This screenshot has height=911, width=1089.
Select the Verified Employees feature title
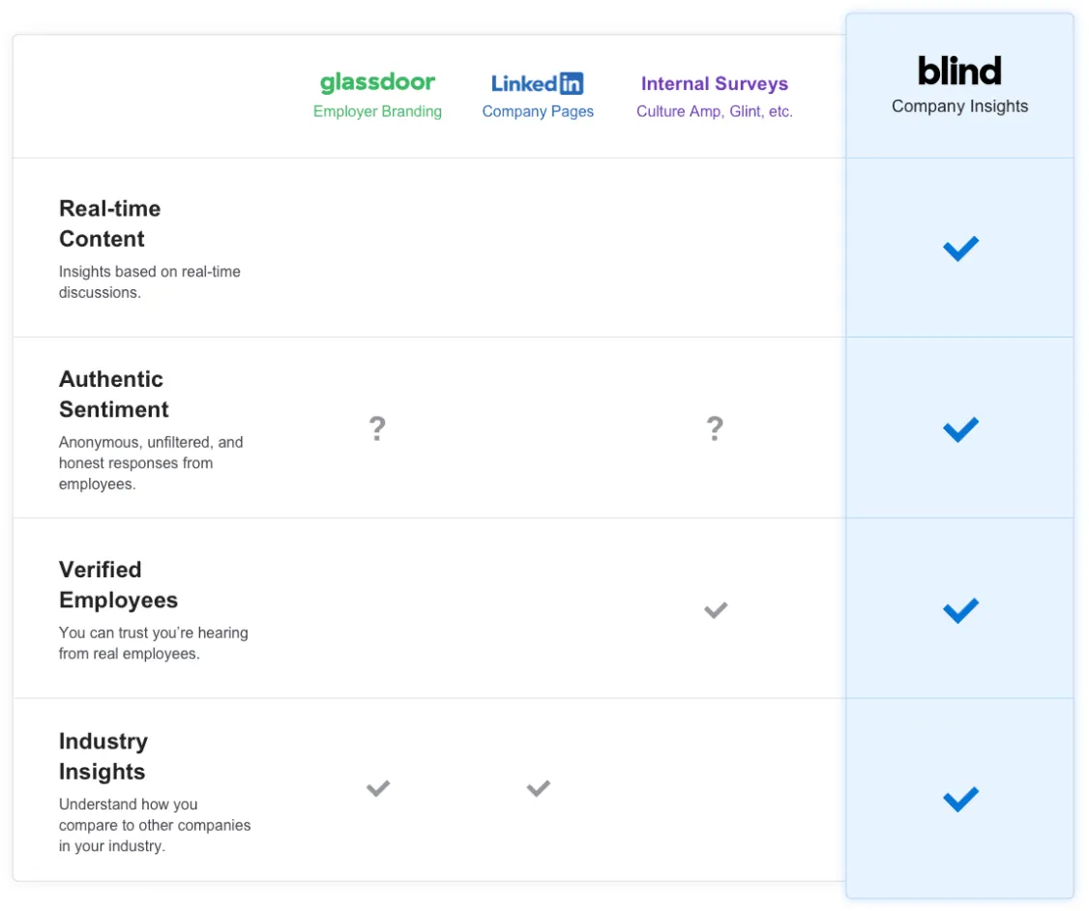coord(118,584)
